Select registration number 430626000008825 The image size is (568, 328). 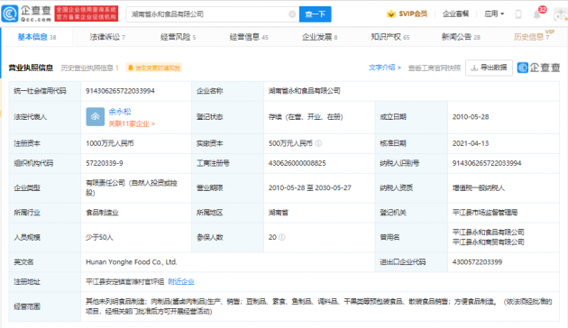[297, 163]
